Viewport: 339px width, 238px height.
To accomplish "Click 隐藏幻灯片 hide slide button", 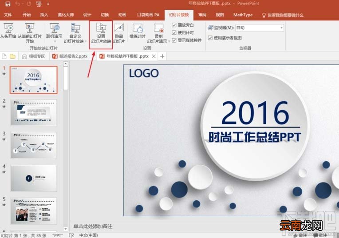I will tap(119, 33).
